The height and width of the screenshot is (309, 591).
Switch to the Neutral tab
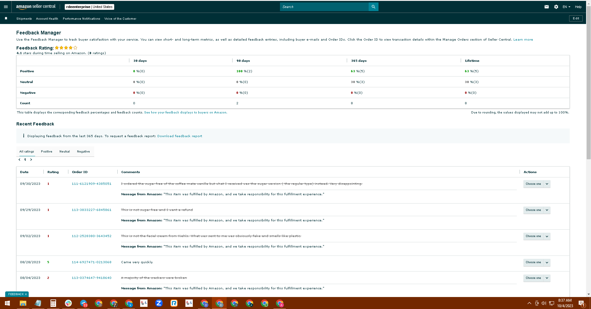65,152
